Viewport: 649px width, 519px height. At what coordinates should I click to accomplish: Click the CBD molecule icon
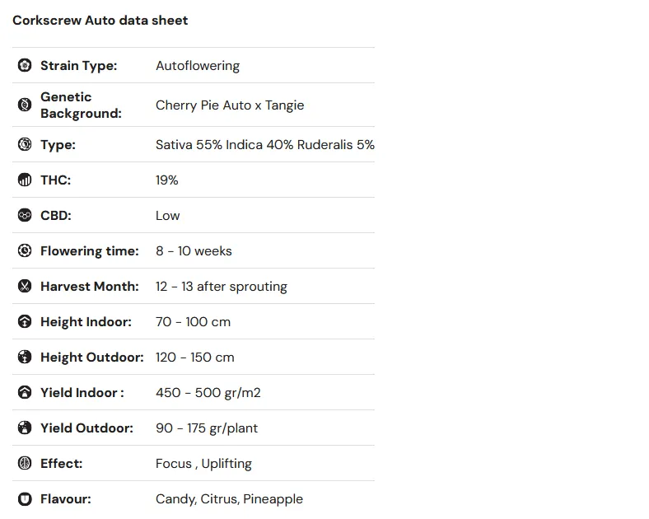pyautogui.click(x=25, y=215)
